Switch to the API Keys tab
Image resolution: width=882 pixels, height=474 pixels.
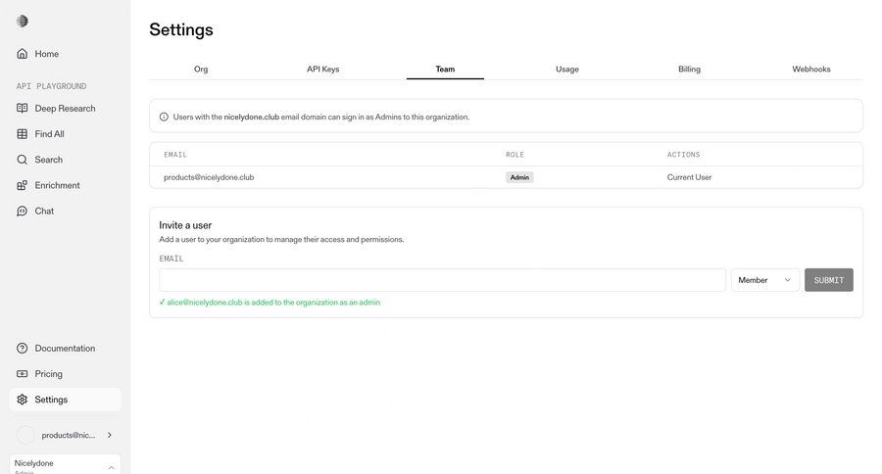pyautogui.click(x=322, y=70)
